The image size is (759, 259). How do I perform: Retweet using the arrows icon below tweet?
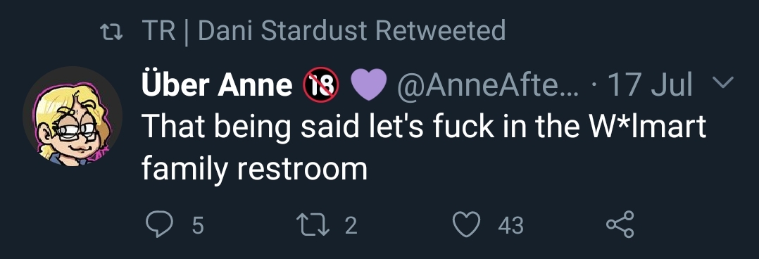314,225
